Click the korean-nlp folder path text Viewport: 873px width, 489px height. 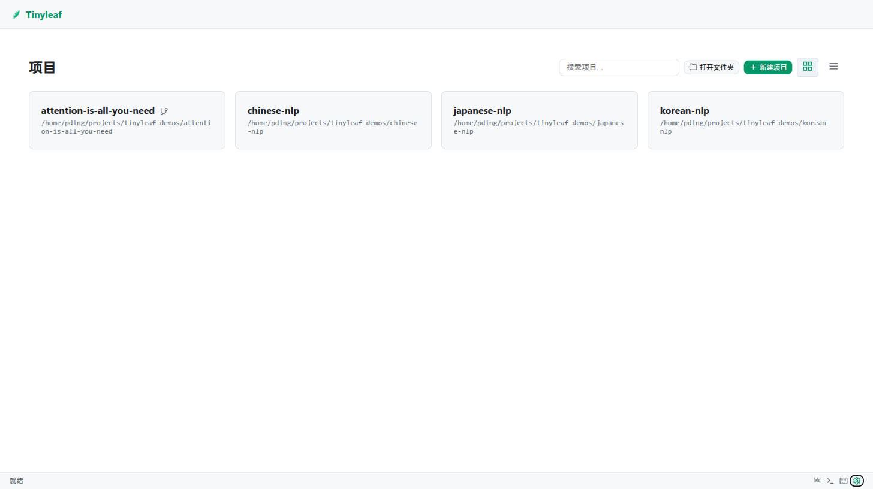tap(745, 127)
